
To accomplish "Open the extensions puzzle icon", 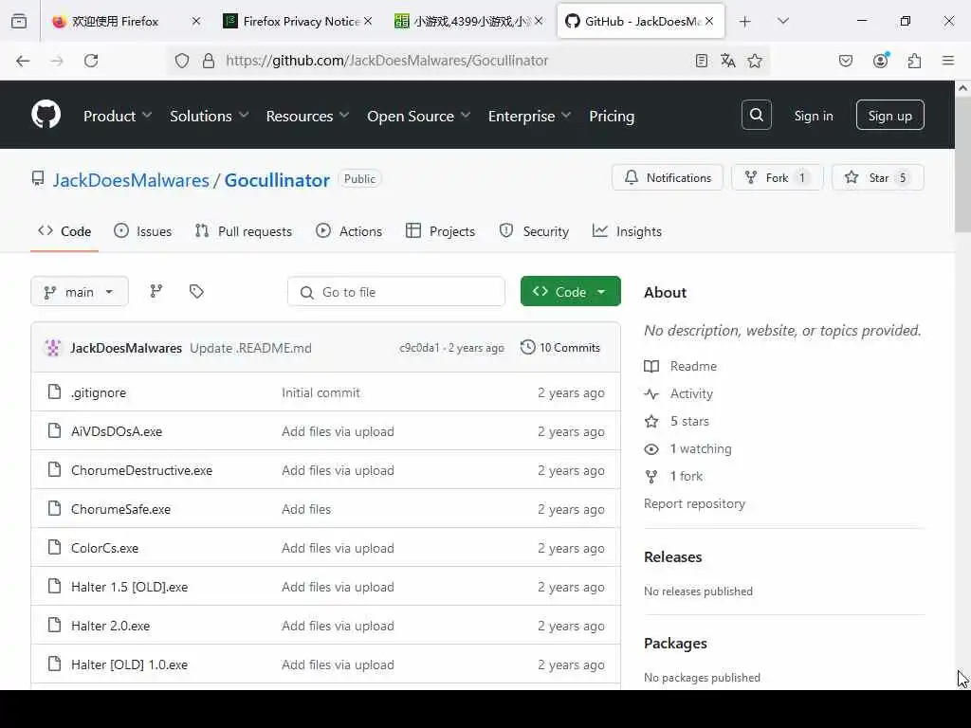I will [914, 61].
